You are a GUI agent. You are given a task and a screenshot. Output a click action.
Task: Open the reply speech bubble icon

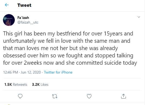tap(20, 96)
